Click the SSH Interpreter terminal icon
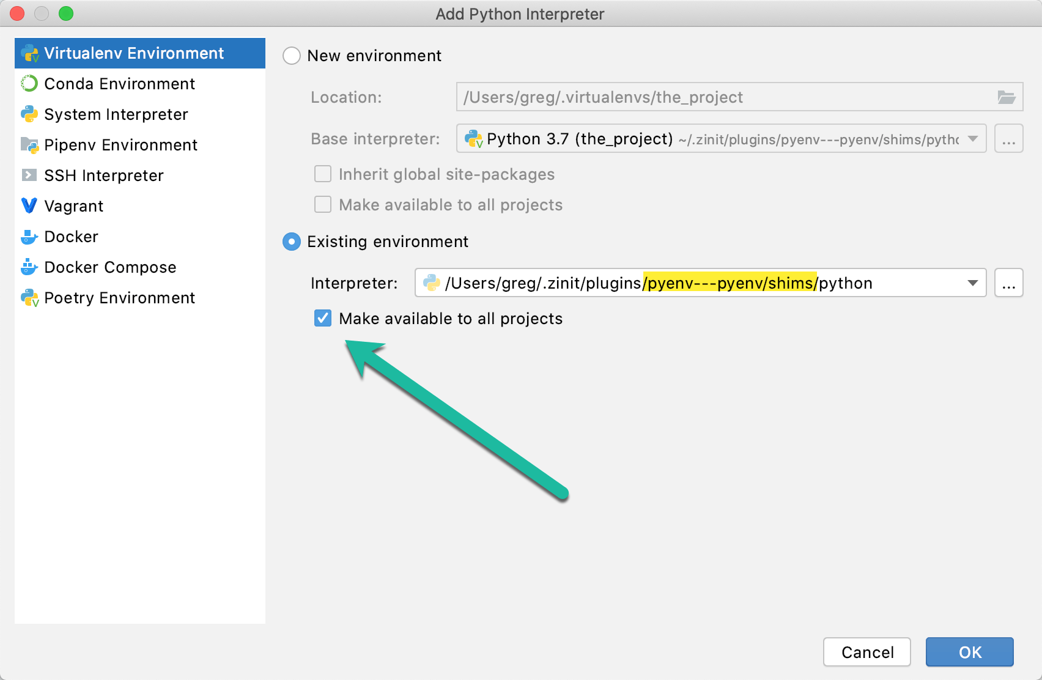The height and width of the screenshot is (680, 1042). pyautogui.click(x=29, y=176)
